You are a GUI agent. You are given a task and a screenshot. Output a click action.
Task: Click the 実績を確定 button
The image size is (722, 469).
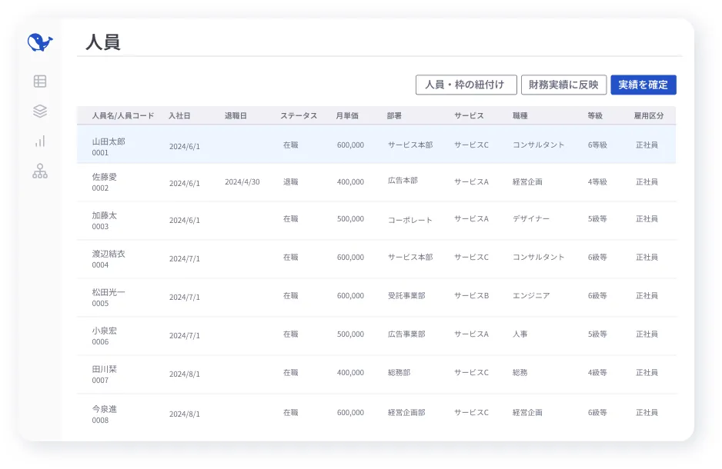(x=643, y=85)
